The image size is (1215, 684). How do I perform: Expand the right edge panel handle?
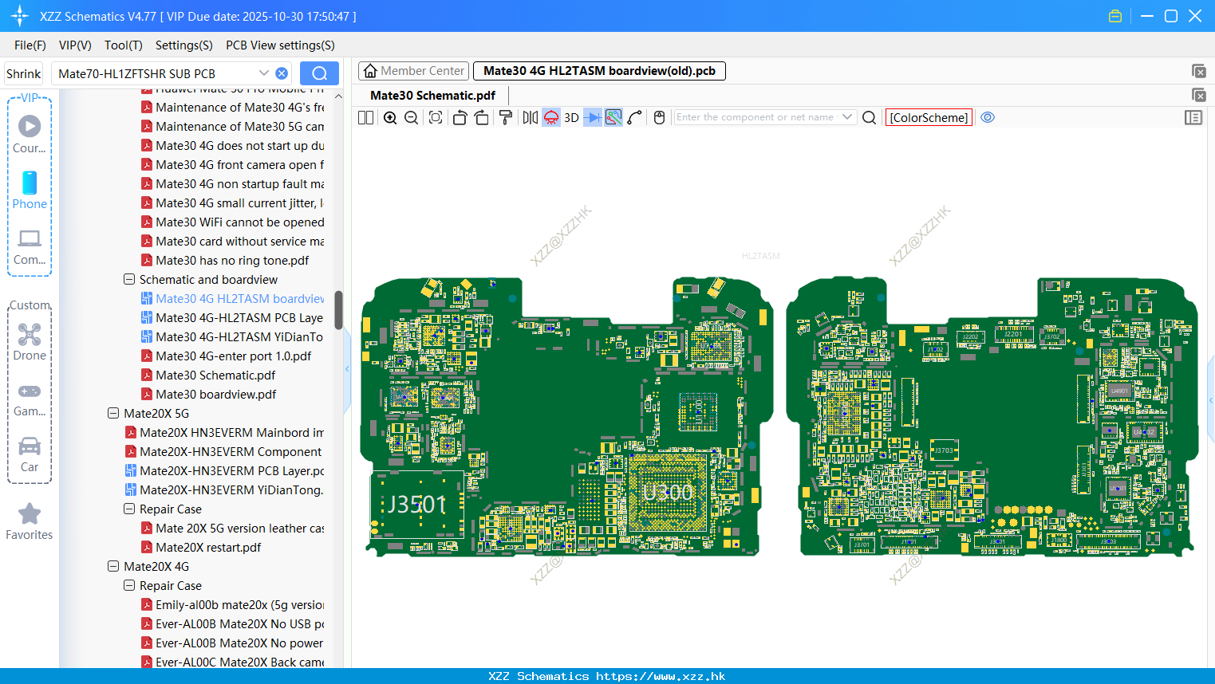click(1211, 400)
